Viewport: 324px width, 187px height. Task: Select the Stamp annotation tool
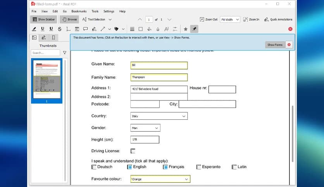pyautogui.click(x=116, y=29)
